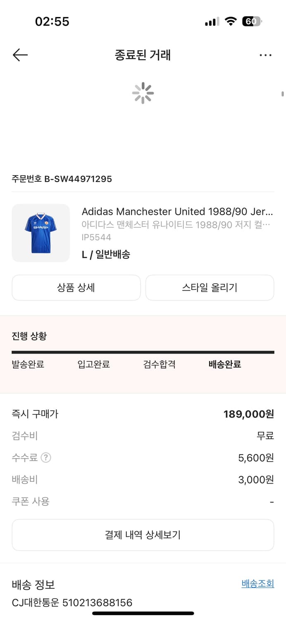Tap the black progress status bar
Image resolution: width=286 pixels, height=621 pixels.
(143, 352)
